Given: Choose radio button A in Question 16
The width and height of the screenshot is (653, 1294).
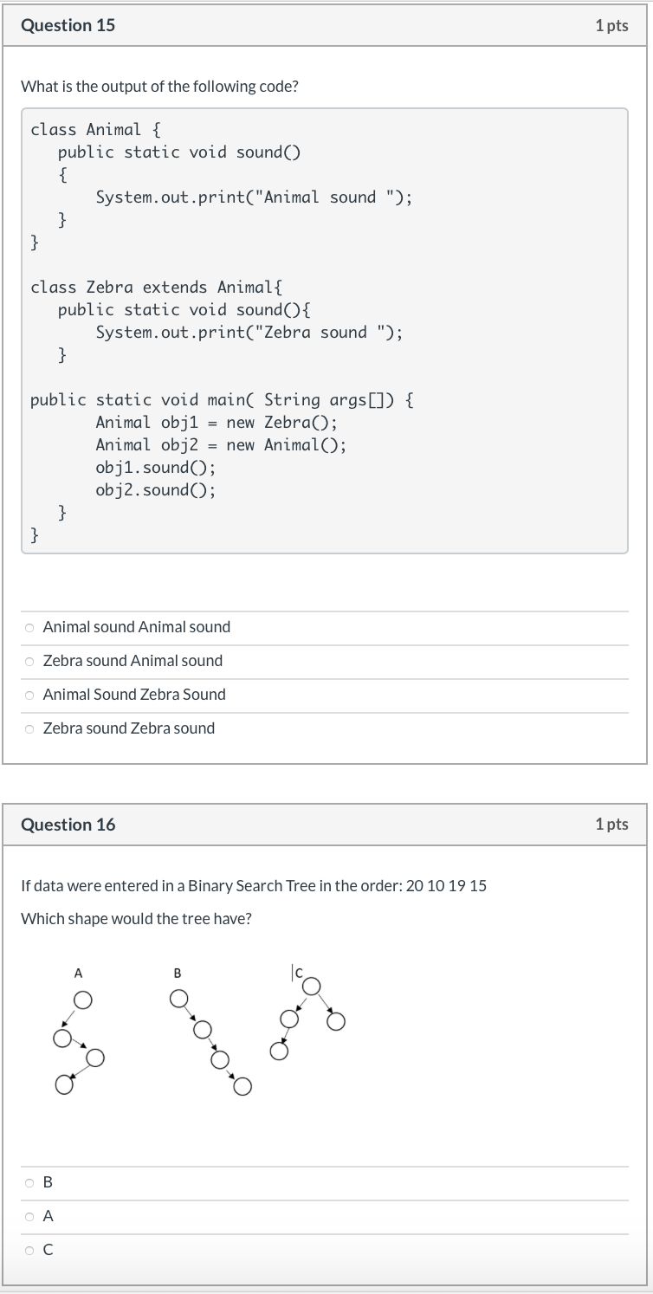Looking at the screenshot, I should (x=29, y=1216).
